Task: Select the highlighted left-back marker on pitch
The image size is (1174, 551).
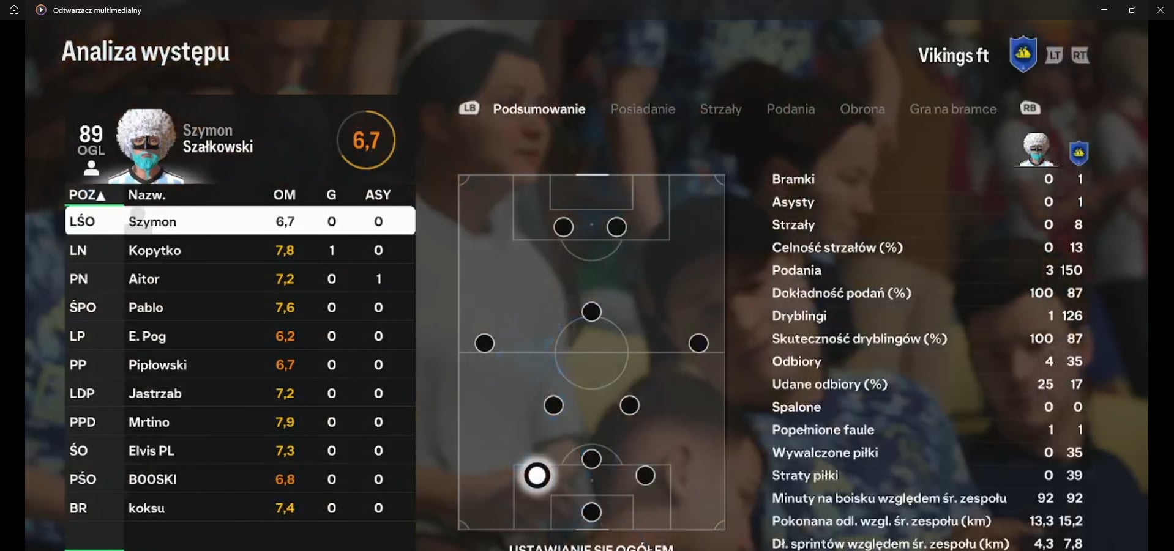Action: [537, 475]
